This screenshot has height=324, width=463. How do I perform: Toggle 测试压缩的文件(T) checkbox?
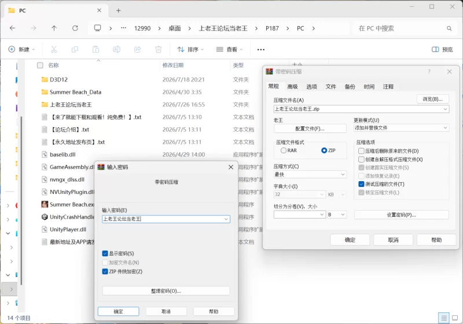(361, 184)
